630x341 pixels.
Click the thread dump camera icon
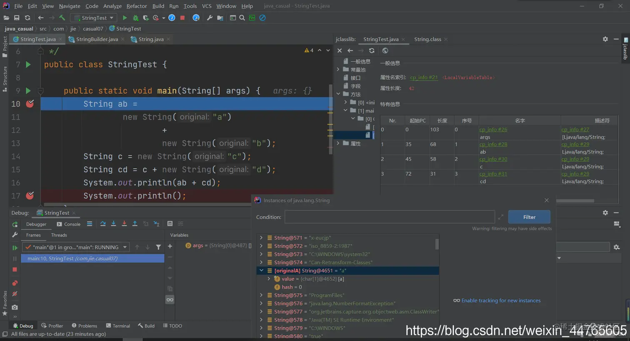(x=15, y=307)
